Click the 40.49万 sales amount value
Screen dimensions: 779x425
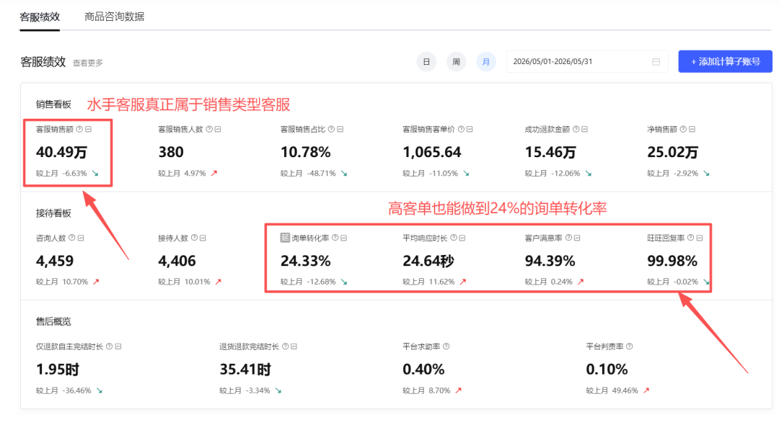(x=61, y=152)
